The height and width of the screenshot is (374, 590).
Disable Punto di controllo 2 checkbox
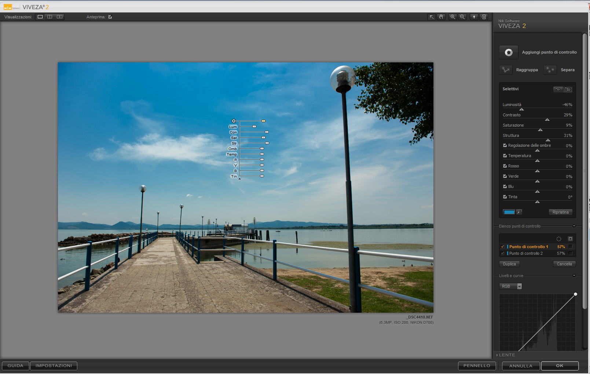503,253
